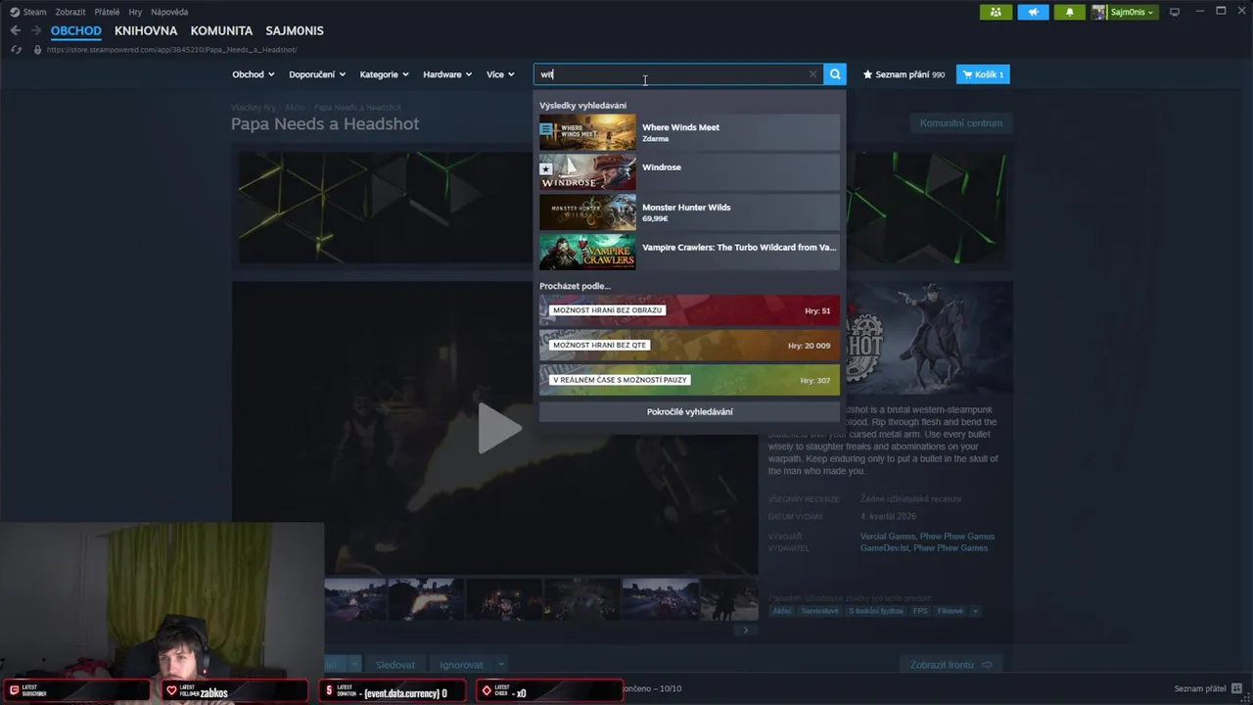Viewport: 1253px width, 705px height.
Task: Play the game trailer video
Action: pyautogui.click(x=499, y=428)
